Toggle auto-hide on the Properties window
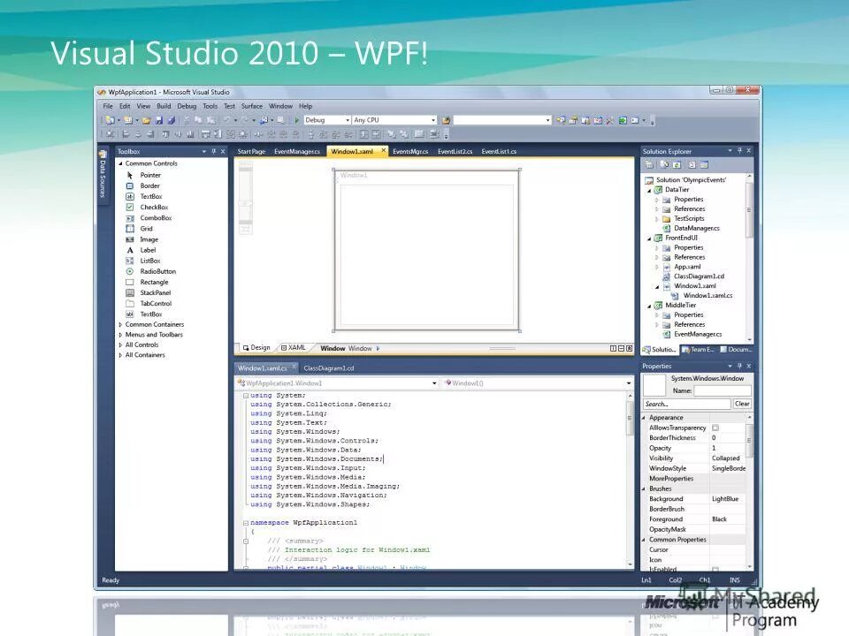The image size is (849, 636). (738, 366)
